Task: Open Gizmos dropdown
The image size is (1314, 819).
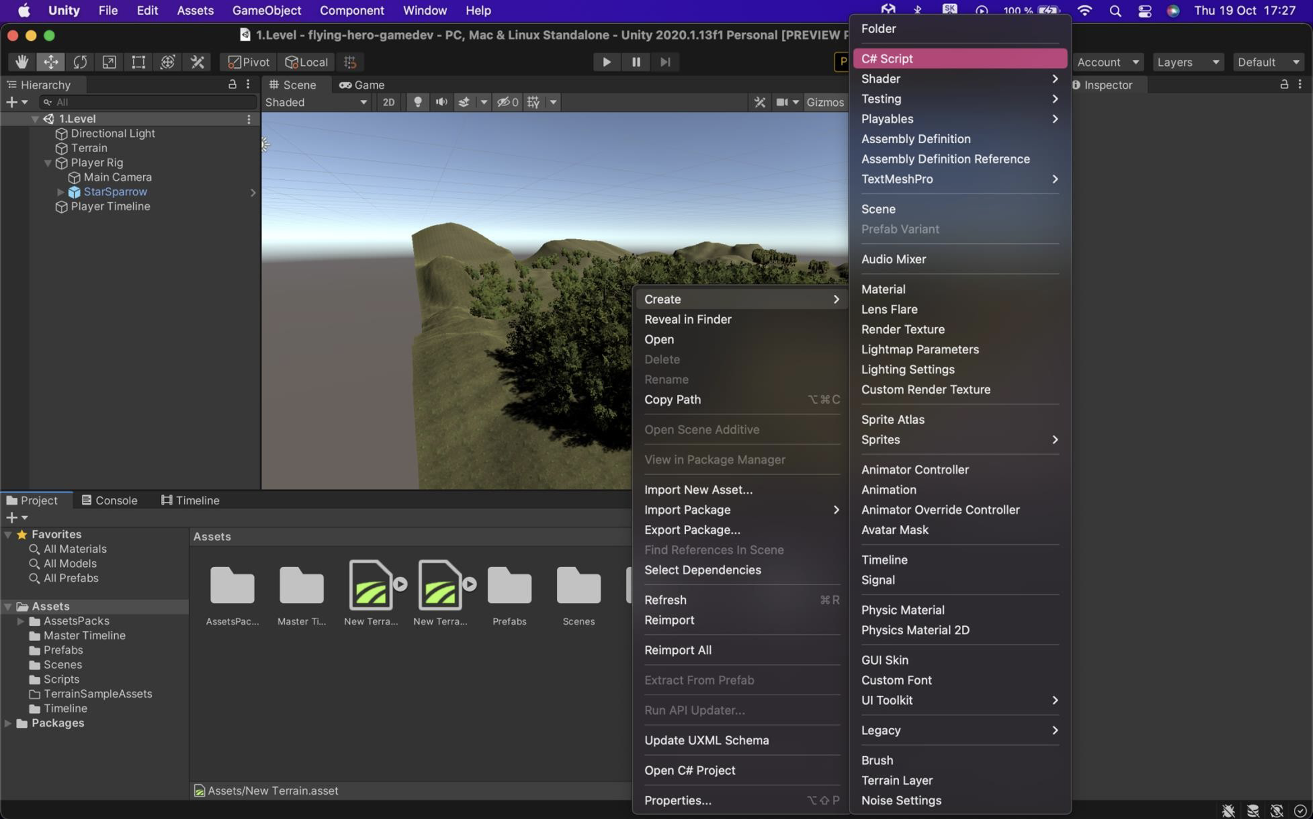Action: [x=826, y=102]
